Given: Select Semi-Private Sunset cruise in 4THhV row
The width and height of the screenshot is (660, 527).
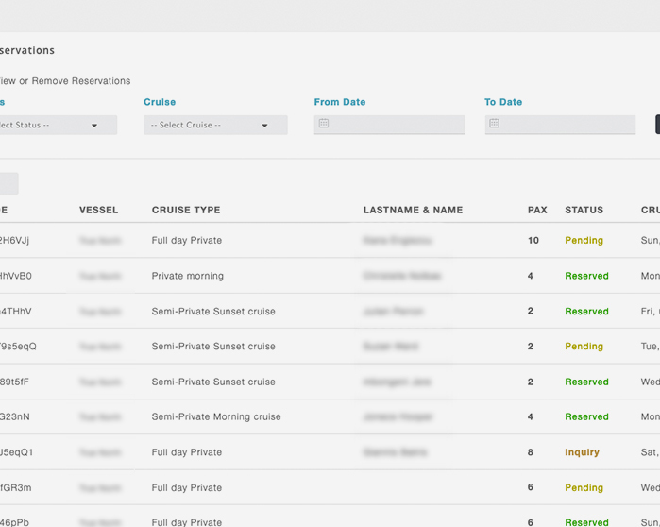Looking at the screenshot, I should [213, 311].
